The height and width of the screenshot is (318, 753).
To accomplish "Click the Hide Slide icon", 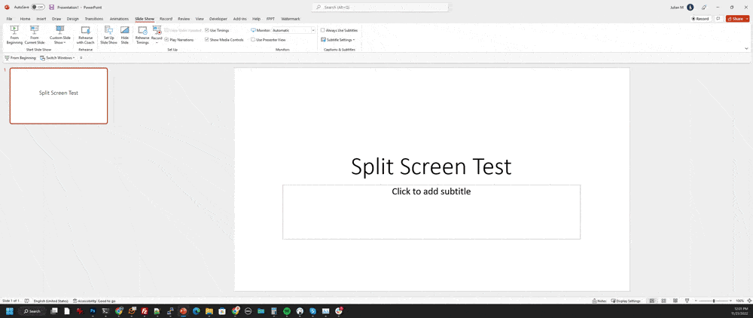I will (x=125, y=35).
